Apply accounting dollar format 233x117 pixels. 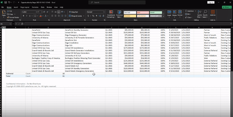pyautogui.click(x=88, y=16)
